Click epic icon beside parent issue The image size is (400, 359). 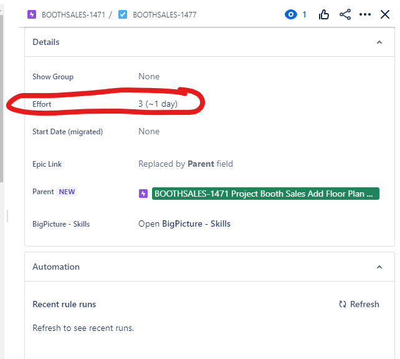(143, 194)
